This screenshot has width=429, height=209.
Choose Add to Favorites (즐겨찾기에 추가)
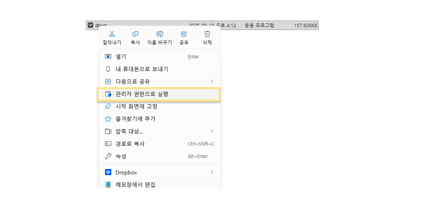[135, 119]
